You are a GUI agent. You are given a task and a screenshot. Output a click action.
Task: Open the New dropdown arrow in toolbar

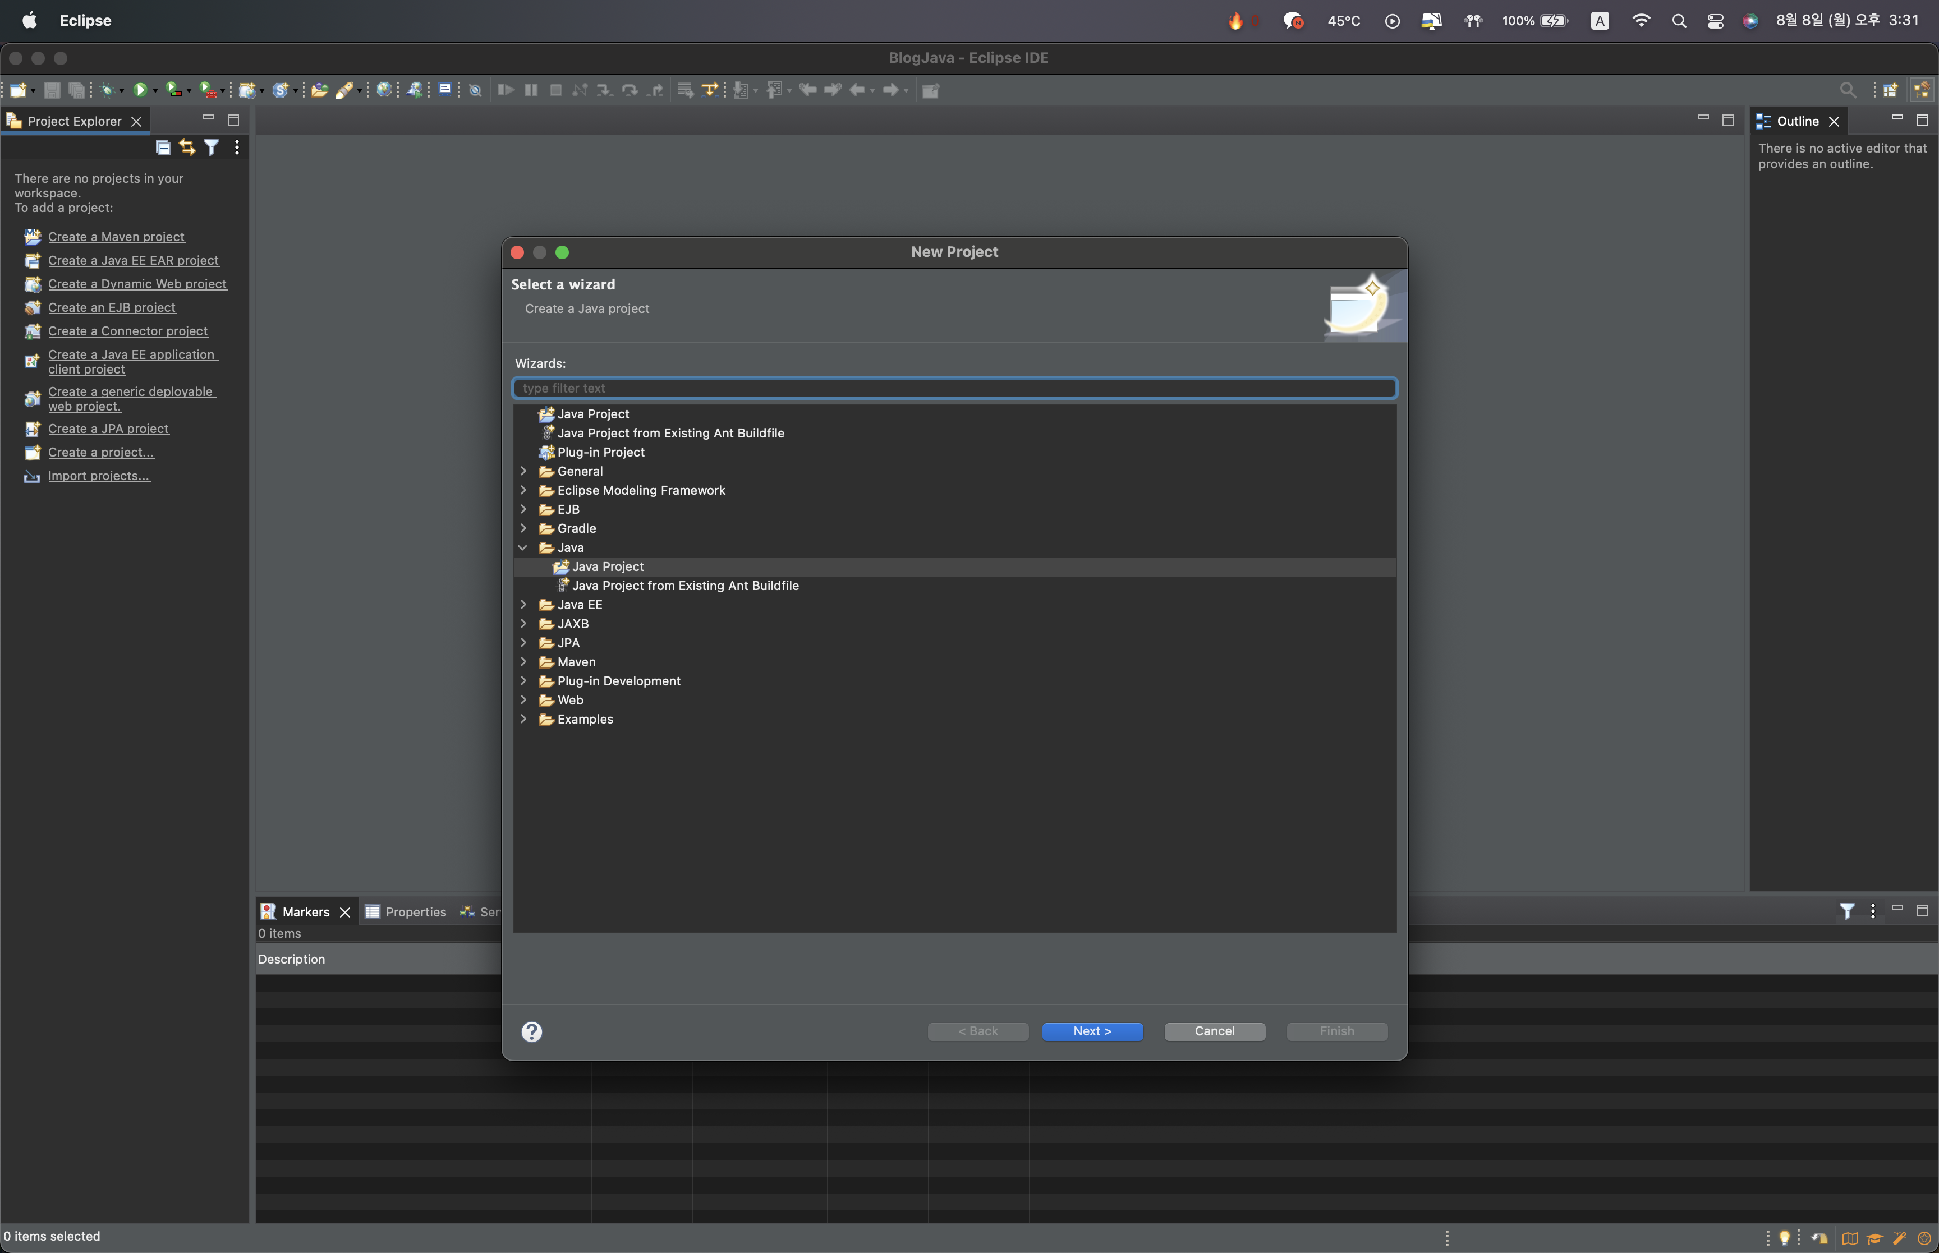tap(33, 90)
